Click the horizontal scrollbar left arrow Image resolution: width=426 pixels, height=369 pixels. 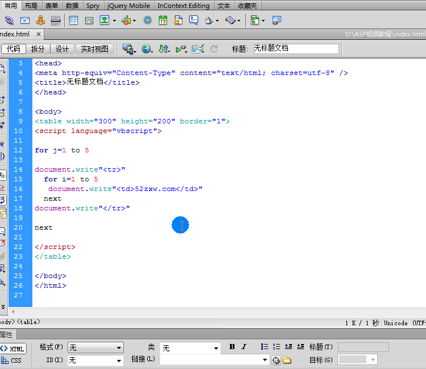[x=12, y=312]
